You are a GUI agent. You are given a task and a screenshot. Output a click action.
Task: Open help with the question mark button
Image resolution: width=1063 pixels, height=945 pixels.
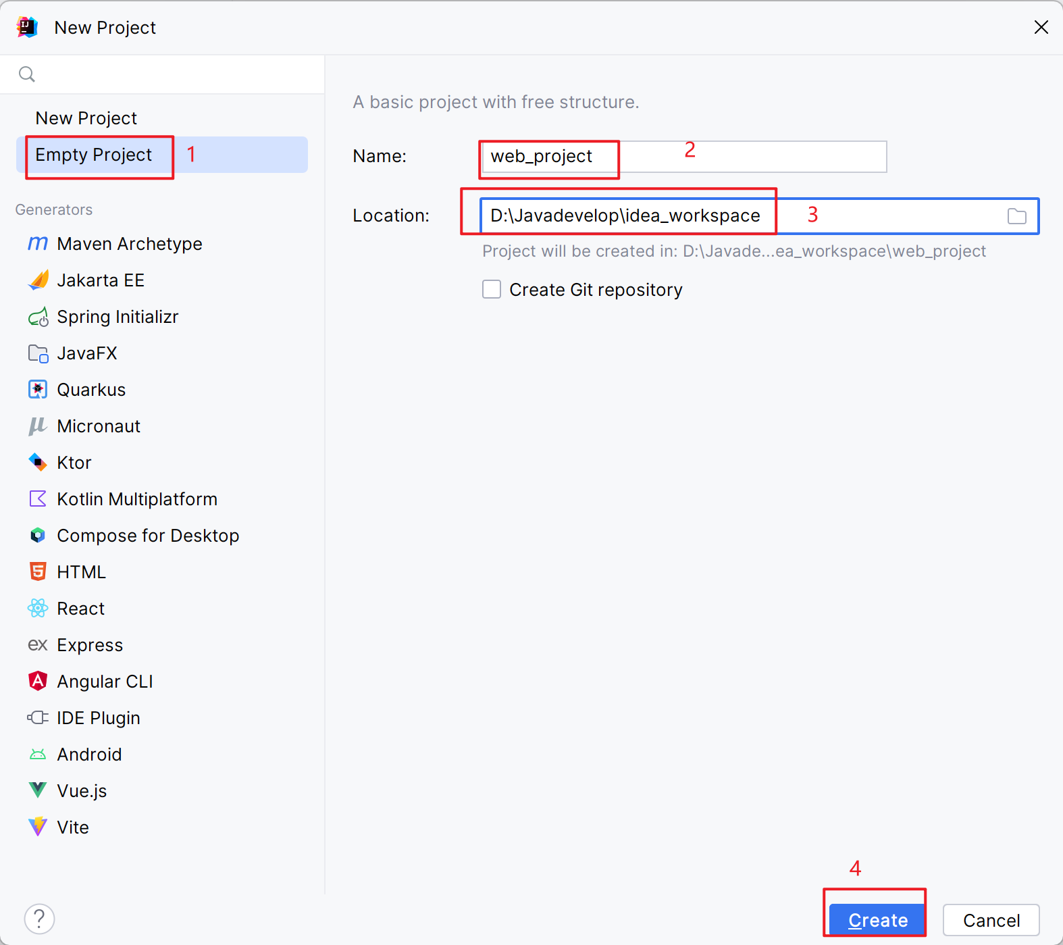(x=39, y=919)
